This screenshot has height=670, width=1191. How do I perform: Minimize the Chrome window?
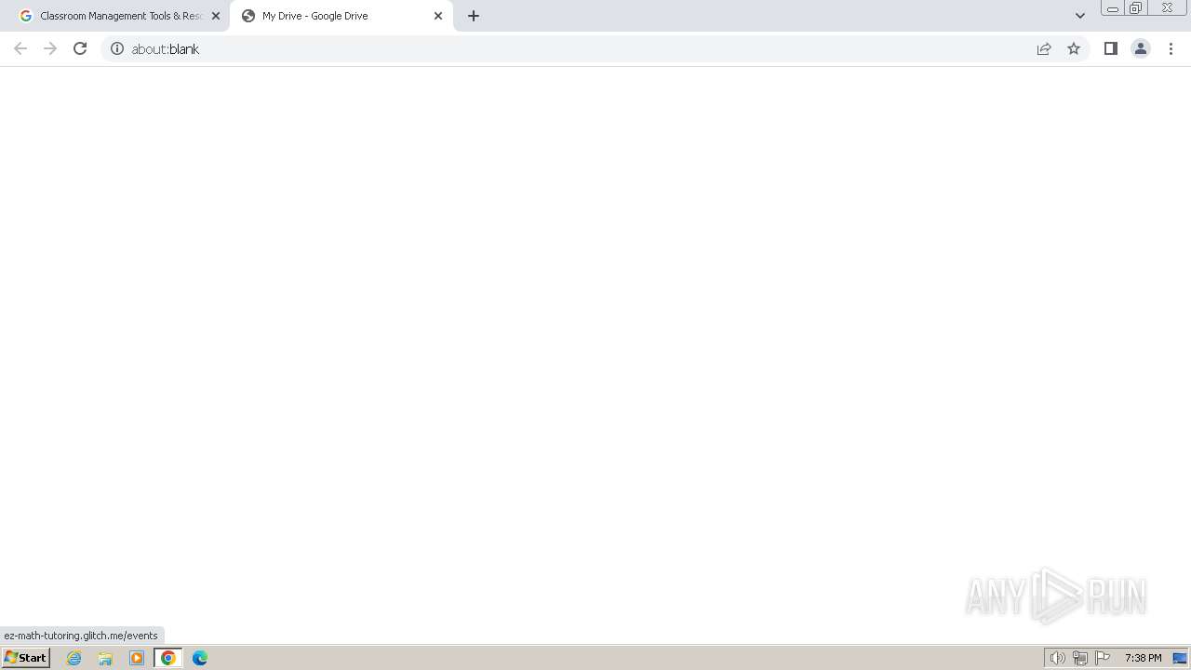coord(1112,8)
